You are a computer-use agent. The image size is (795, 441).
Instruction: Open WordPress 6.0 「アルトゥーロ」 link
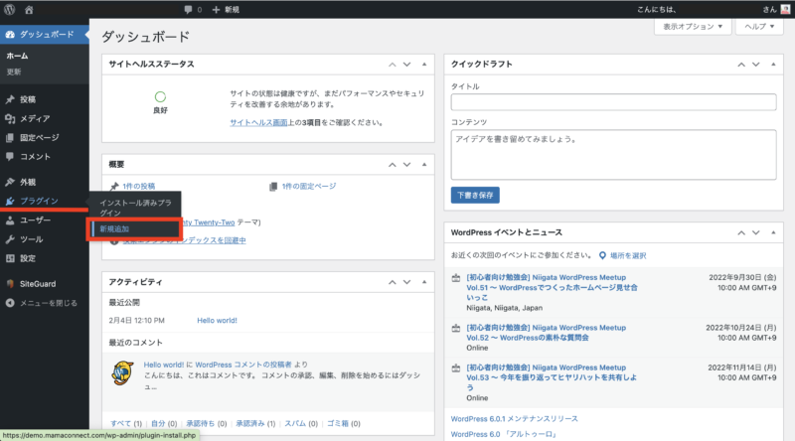click(505, 434)
